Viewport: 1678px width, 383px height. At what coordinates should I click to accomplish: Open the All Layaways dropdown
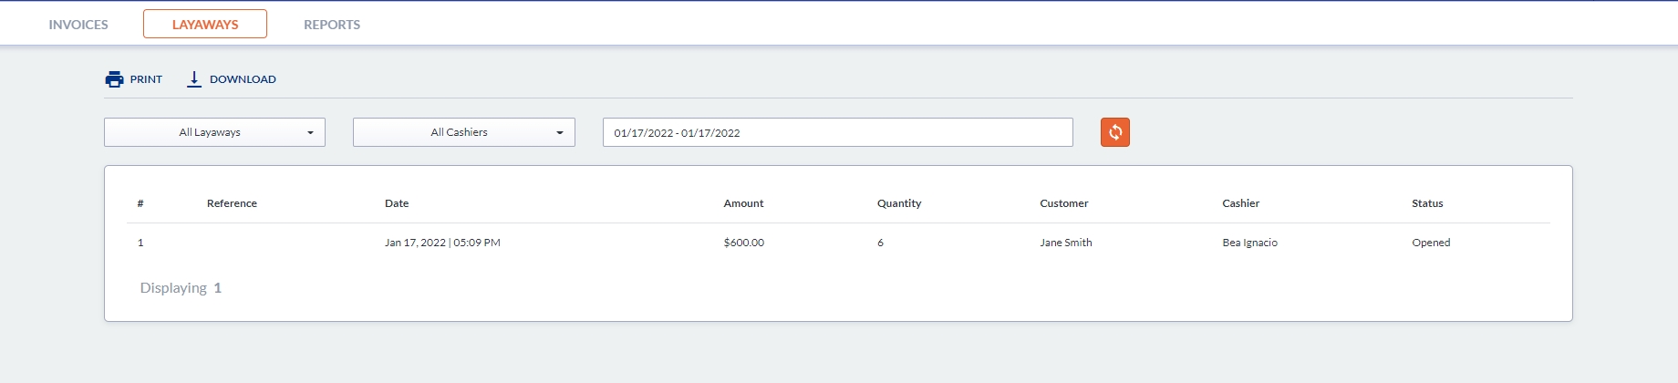214,132
